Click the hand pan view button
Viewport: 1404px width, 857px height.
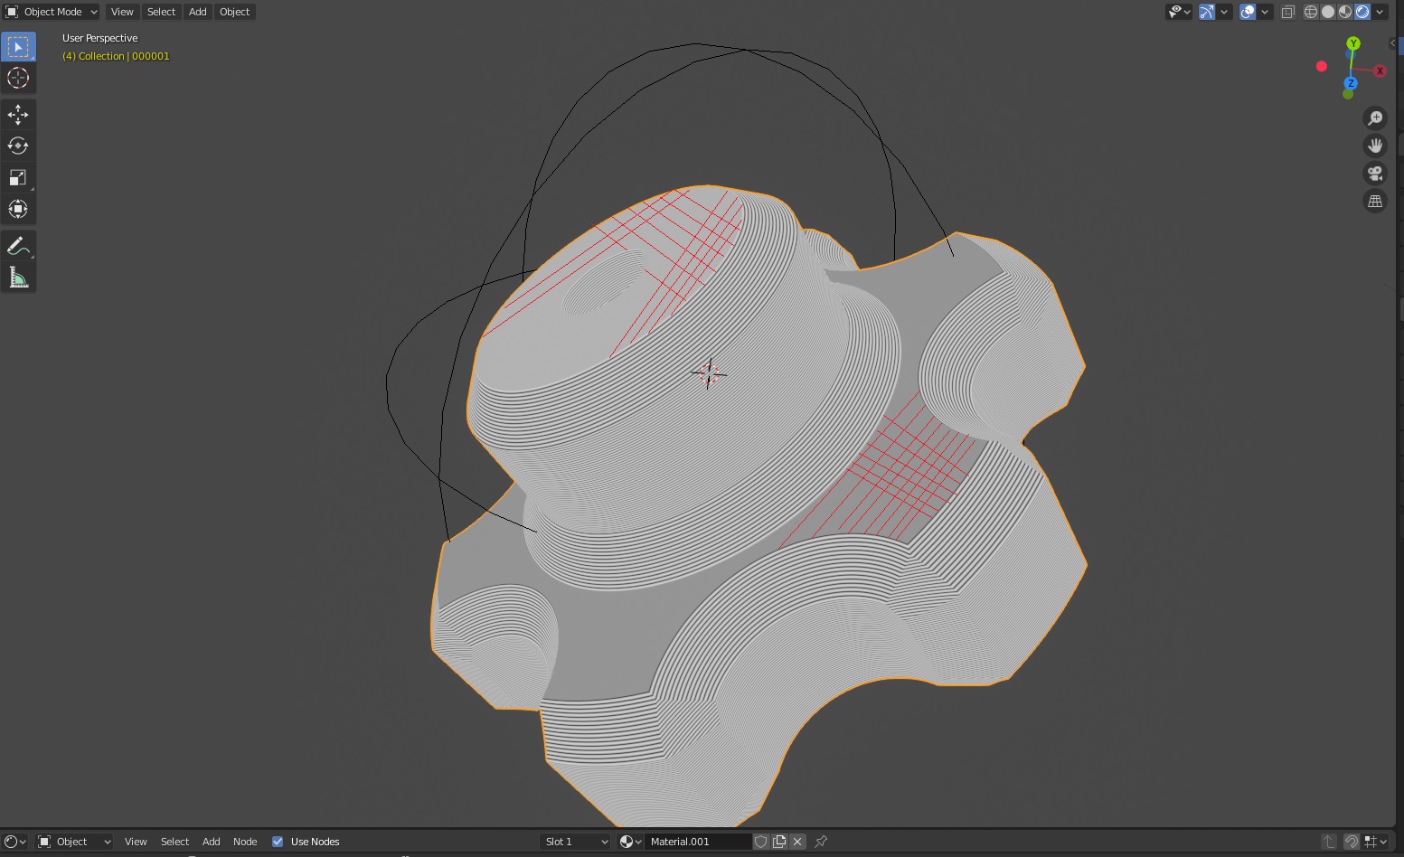(1375, 146)
